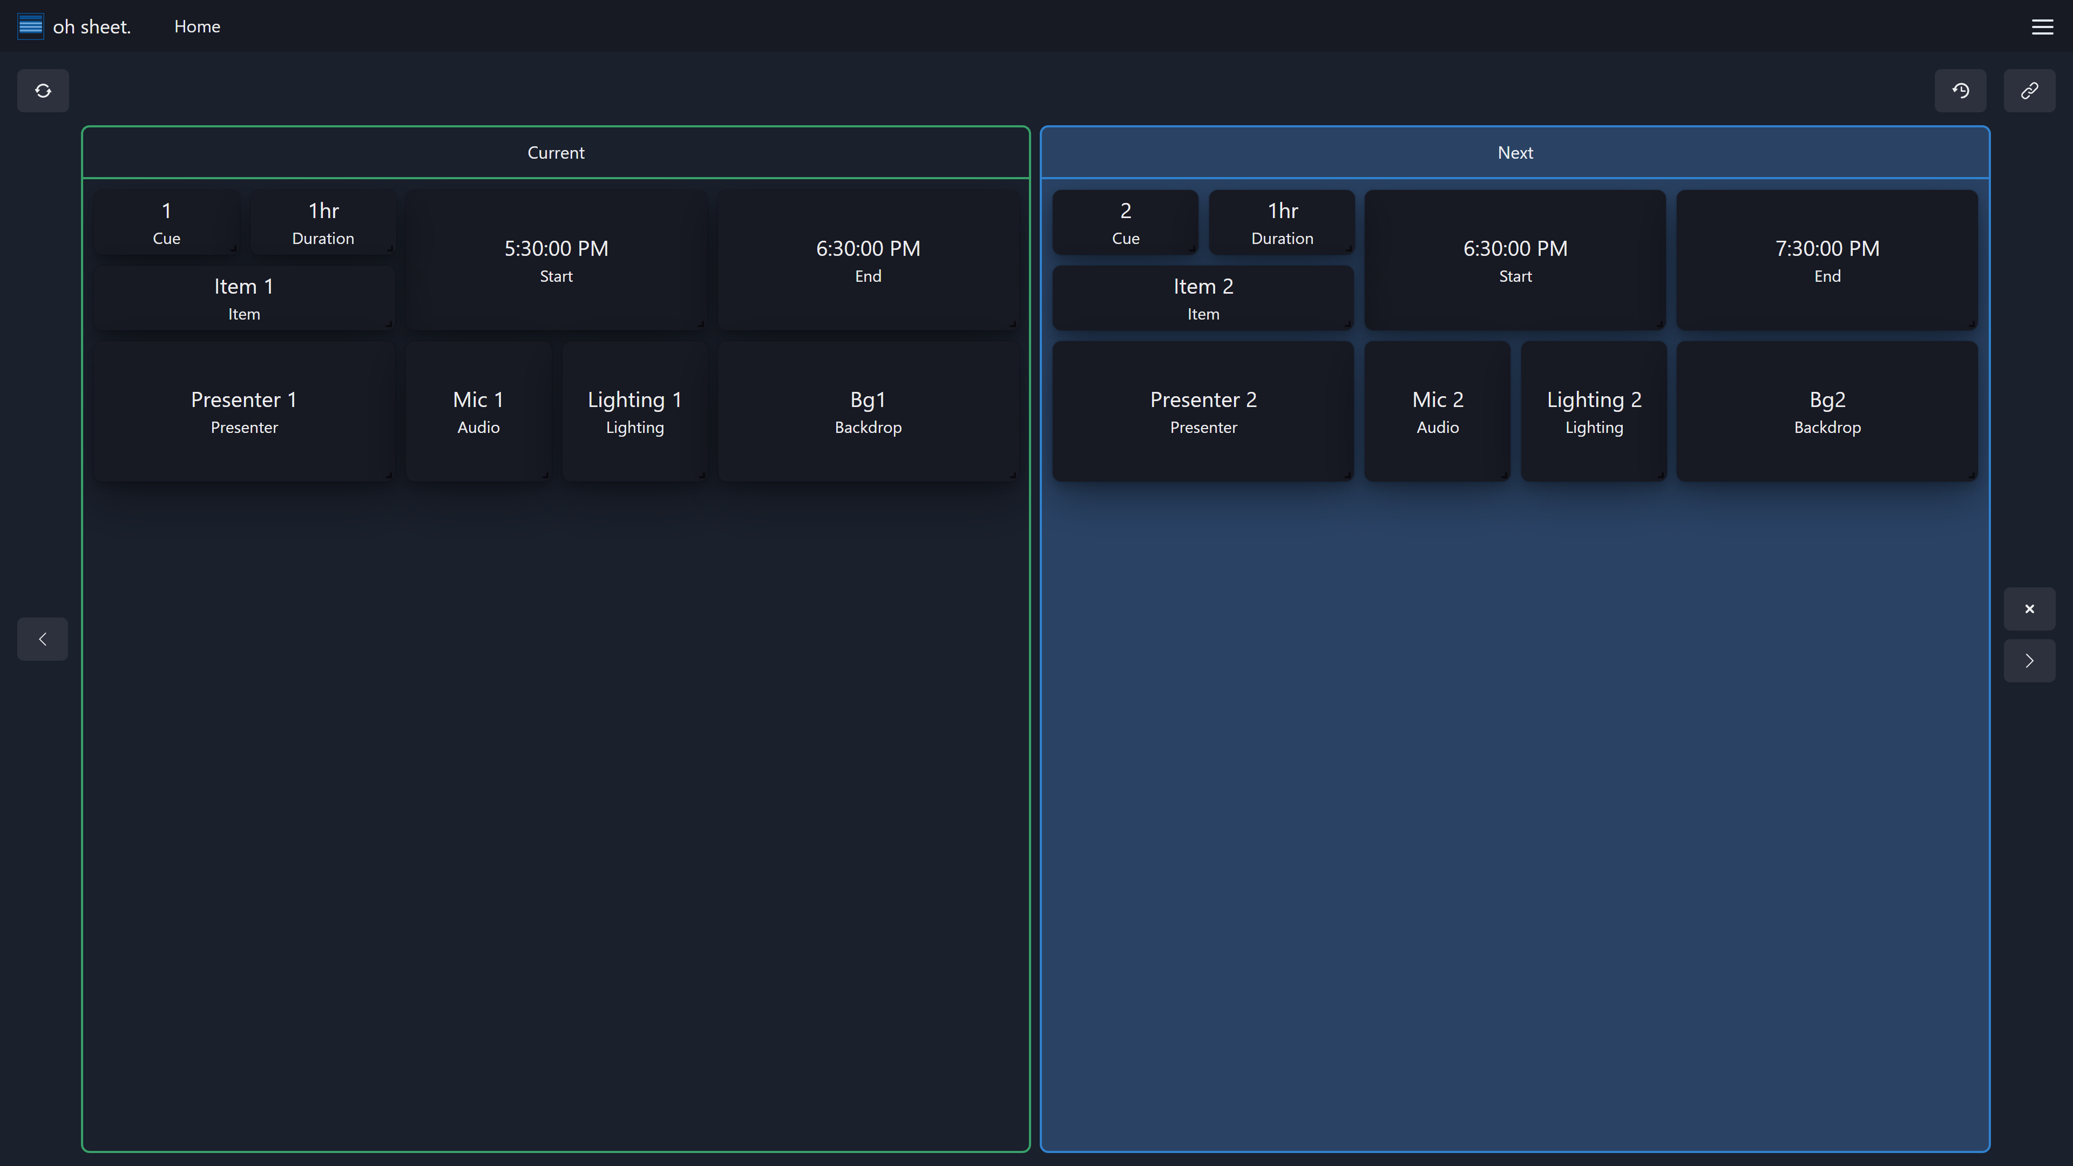Image resolution: width=2073 pixels, height=1166 pixels.
Task: Select the Cue 1 card
Action: tap(167, 222)
